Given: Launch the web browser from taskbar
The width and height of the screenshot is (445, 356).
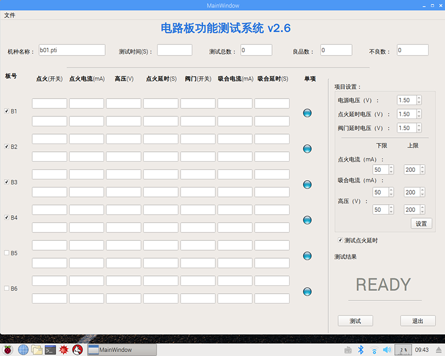Looking at the screenshot, I should (23, 350).
